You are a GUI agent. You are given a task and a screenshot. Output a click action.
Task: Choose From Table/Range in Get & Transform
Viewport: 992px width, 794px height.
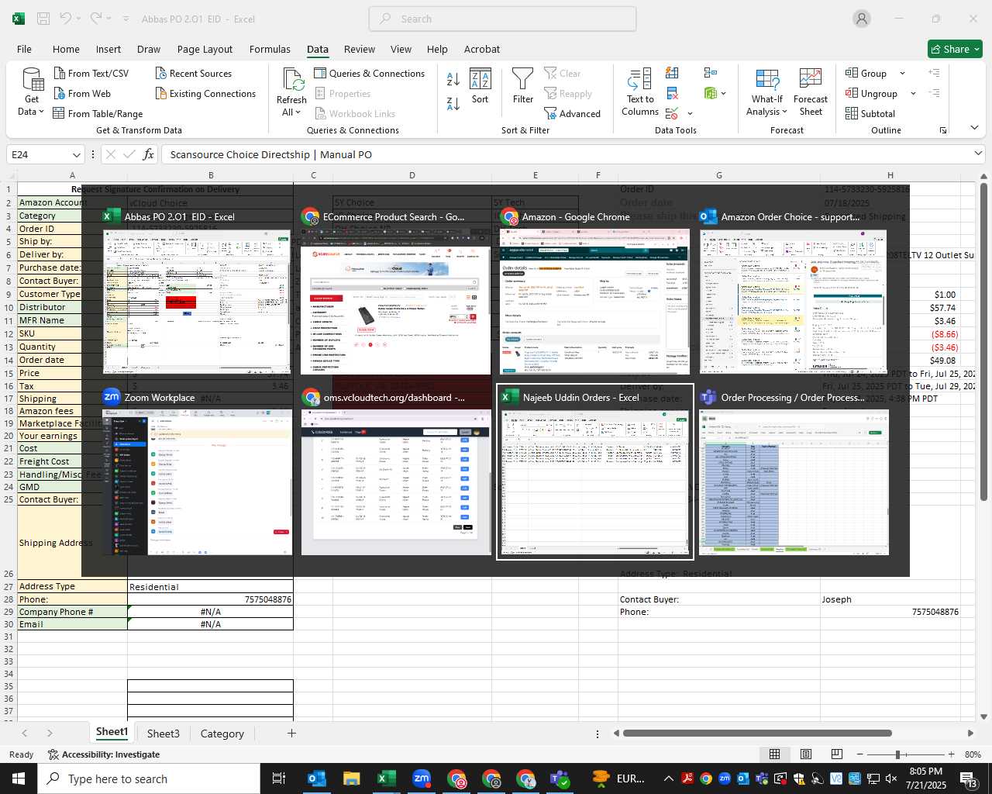coord(98,113)
